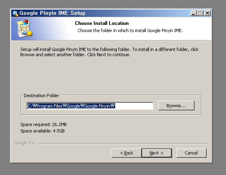
Task: Click the Space required 26.2MB text
Action: pos(44,124)
